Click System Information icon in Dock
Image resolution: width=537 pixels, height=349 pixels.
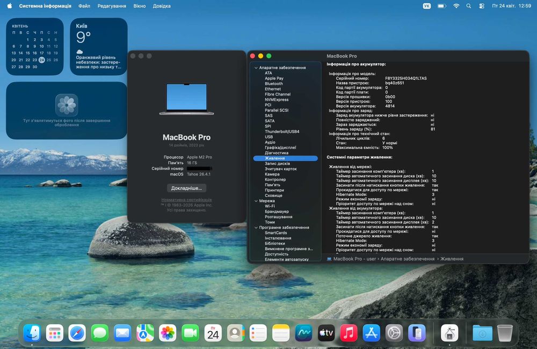tap(449, 333)
